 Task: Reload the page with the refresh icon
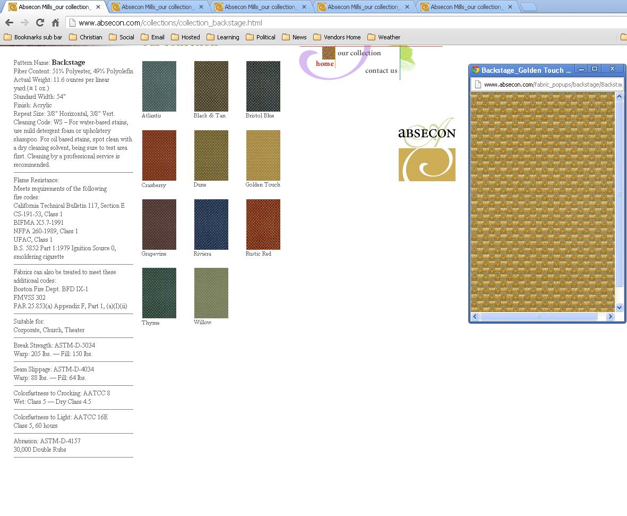(x=40, y=23)
